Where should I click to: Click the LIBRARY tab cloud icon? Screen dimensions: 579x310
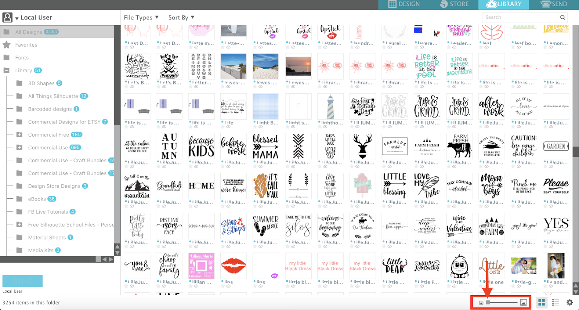[491, 4]
